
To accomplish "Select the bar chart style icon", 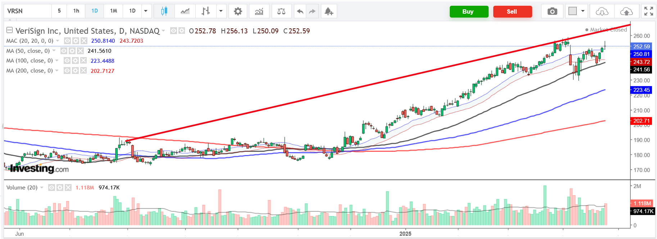I will [206, 11].
